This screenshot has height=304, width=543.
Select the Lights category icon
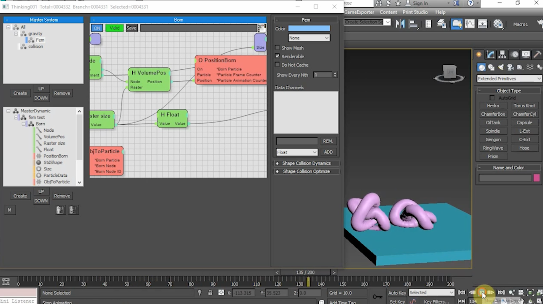[501, 67]
